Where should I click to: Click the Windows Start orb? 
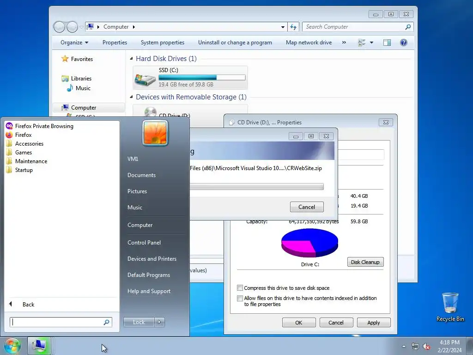pos(12,346)
